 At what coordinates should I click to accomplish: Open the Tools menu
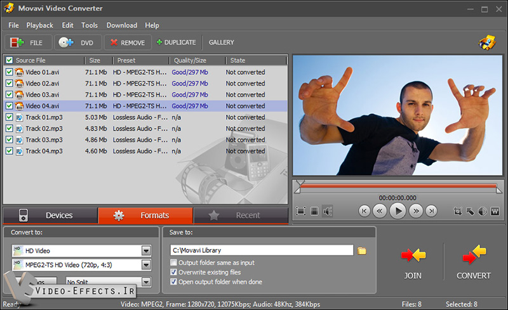(x=90, y=25)
